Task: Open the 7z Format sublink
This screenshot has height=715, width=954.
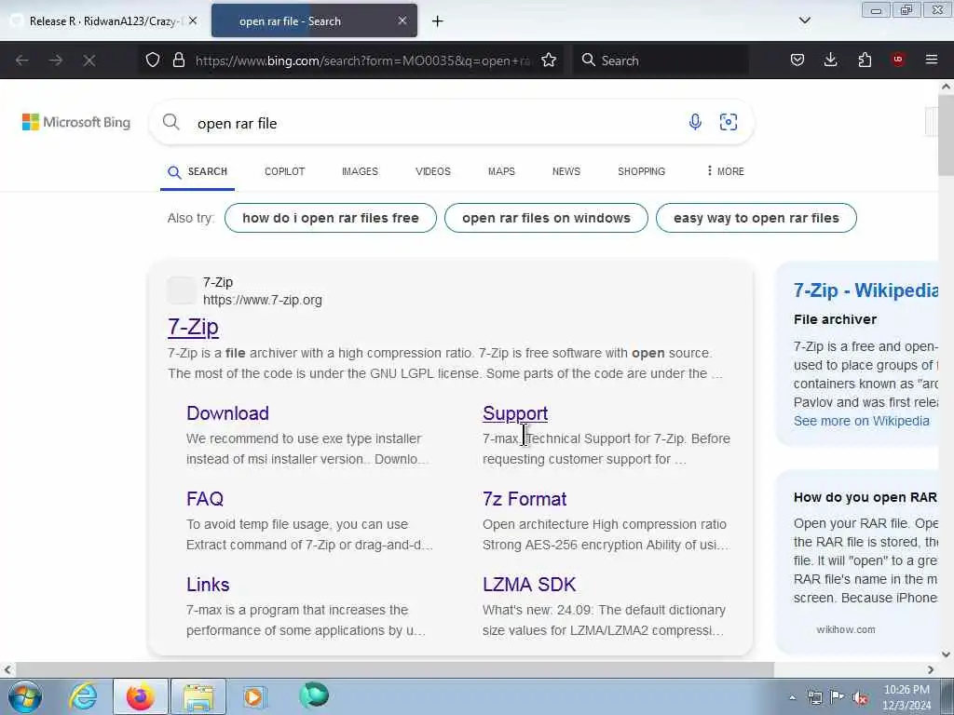Action: [525, 499]
